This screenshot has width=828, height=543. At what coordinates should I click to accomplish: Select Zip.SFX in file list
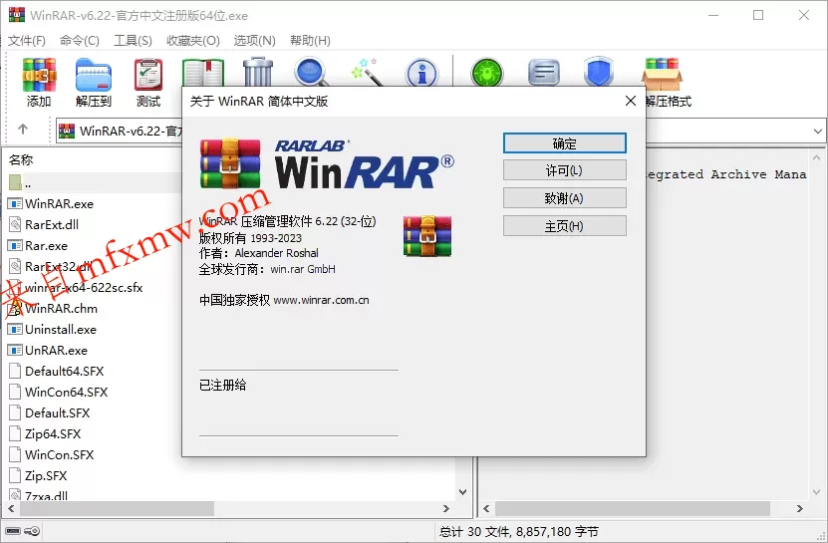[x=46, y=476]
